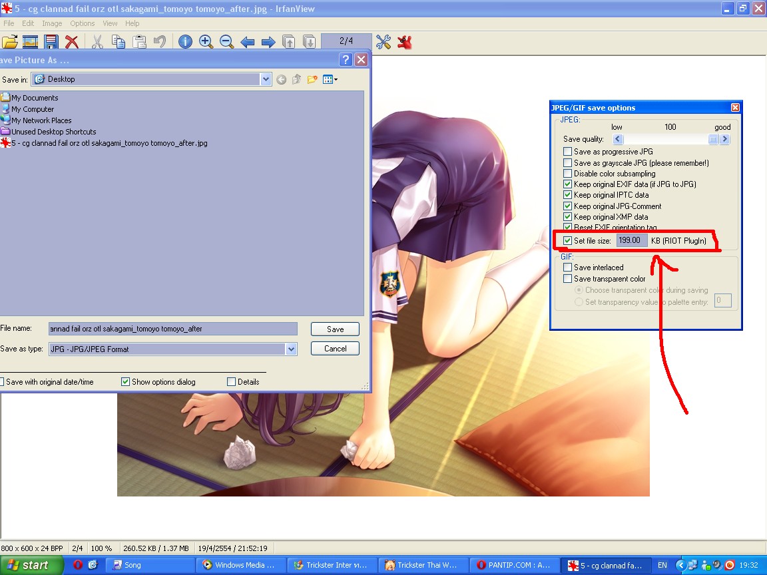Open the Help menu
The image size is (767, 575).
[x=132, y=23]
